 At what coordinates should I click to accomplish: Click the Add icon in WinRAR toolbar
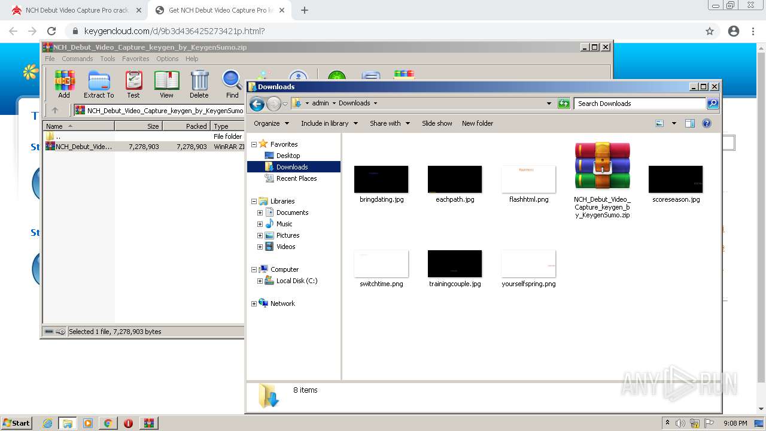pos(64,84)
